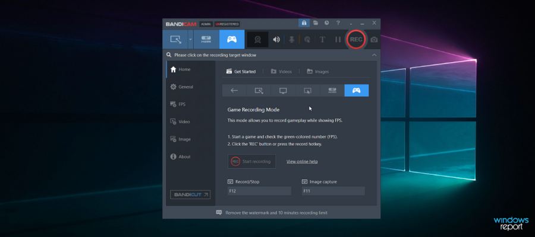Select fullscreen monitor mode icon
The width and height of the screenshot is (535, 237).
[x=283, y=91]
